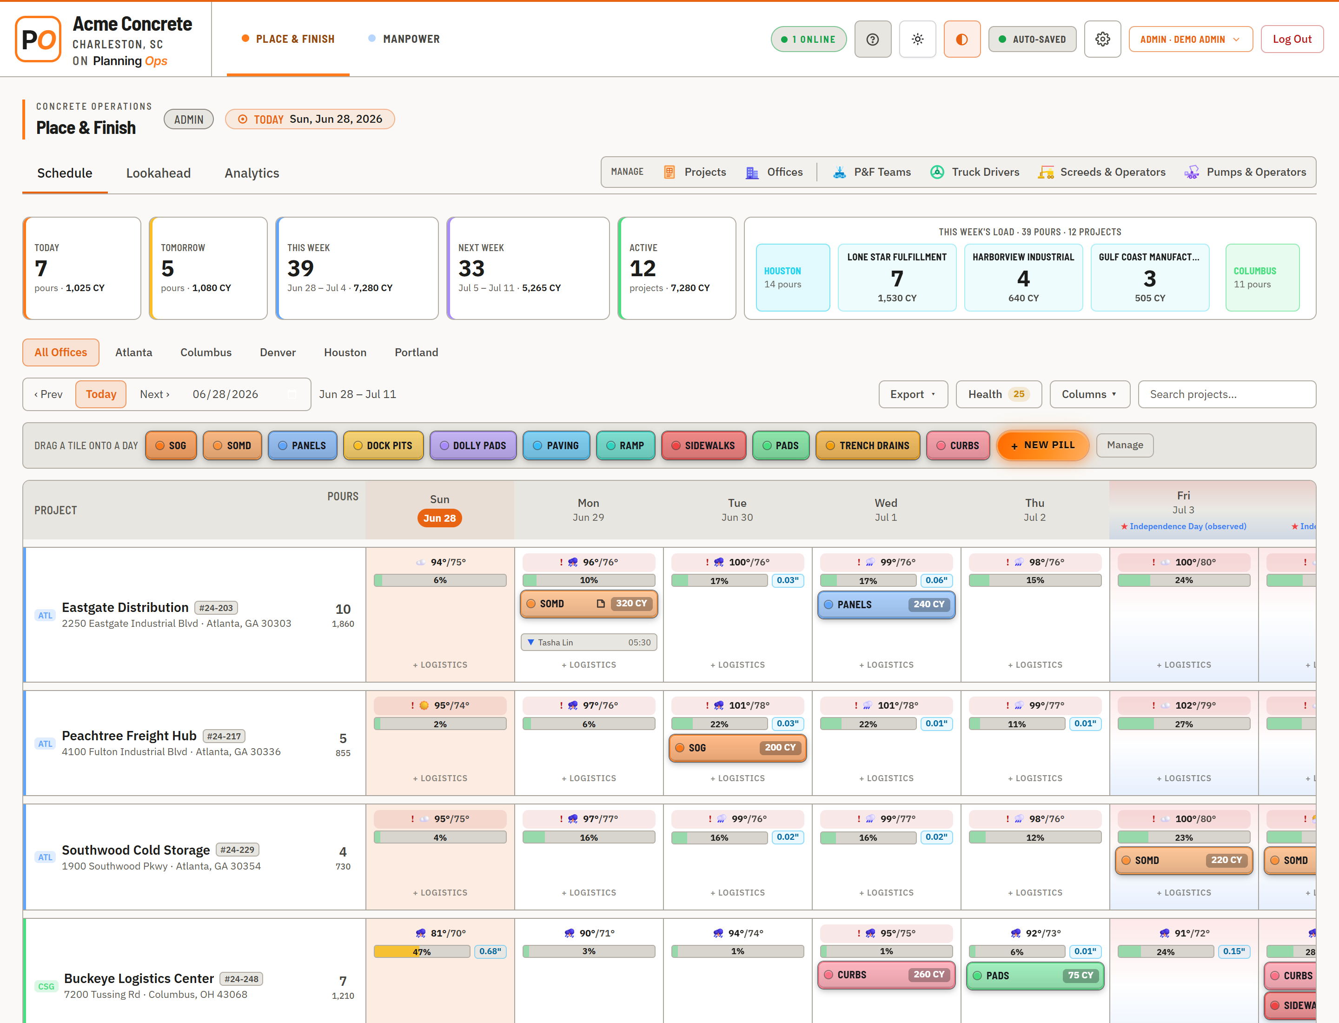Open Place & Finish top tab

pyautogui.click(x=288, y=39)
